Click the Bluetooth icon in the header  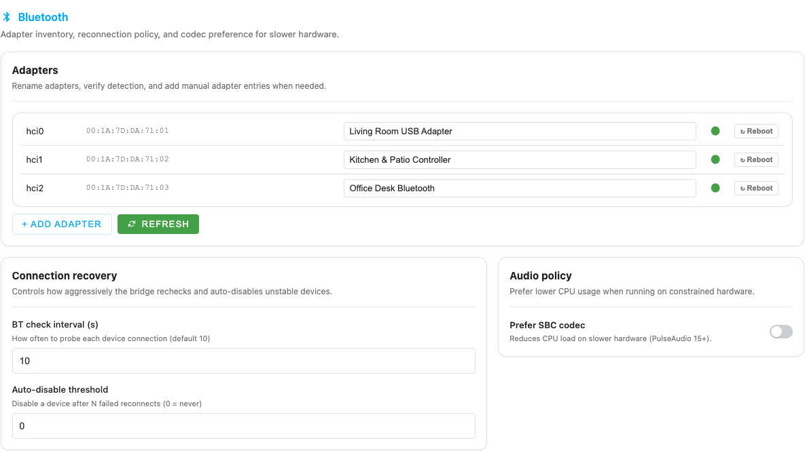[7, 17]
